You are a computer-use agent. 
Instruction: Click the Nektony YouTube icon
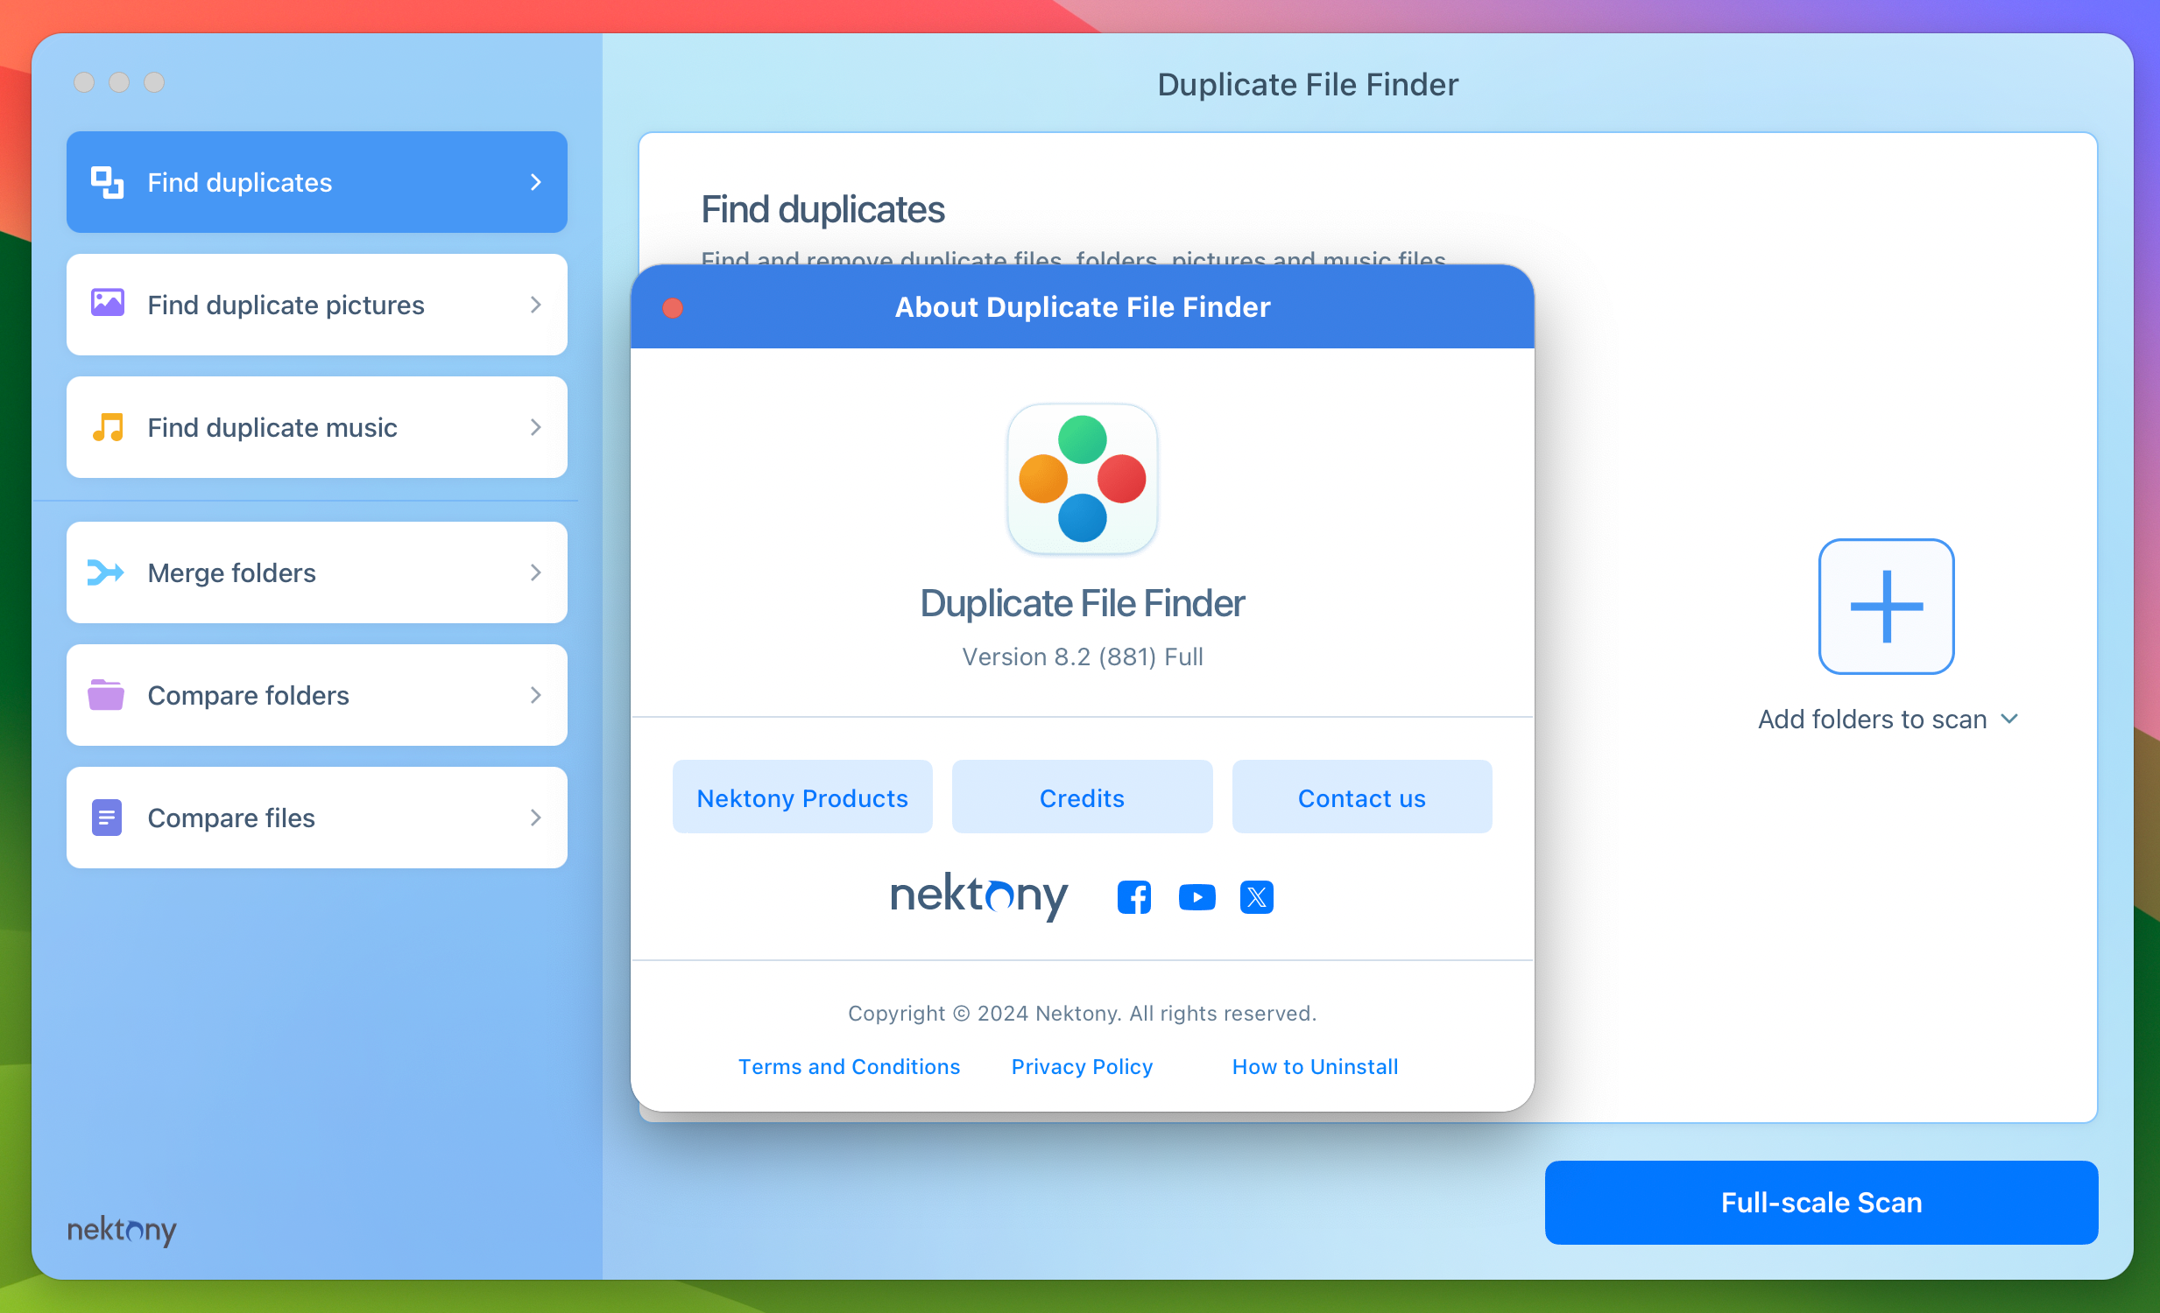pos(1196,897)
